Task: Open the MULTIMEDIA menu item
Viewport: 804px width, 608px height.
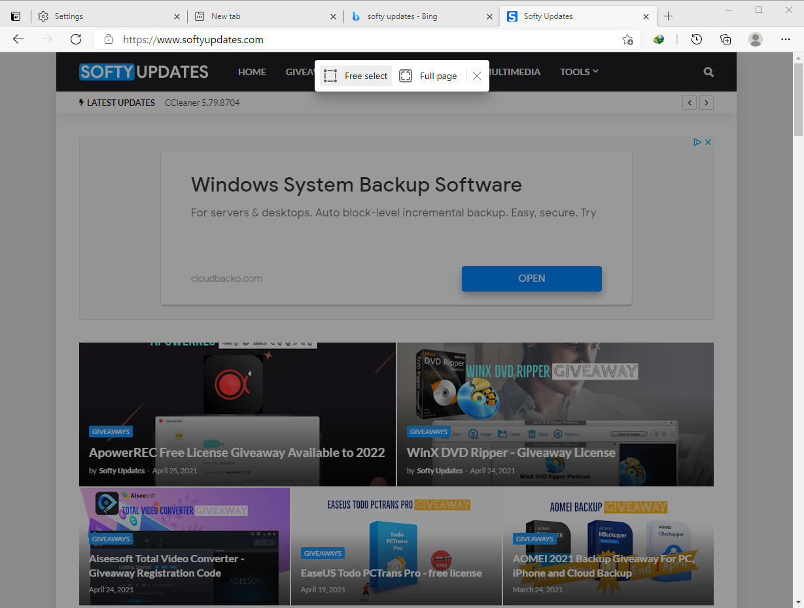Action: [x=515, y=72]
